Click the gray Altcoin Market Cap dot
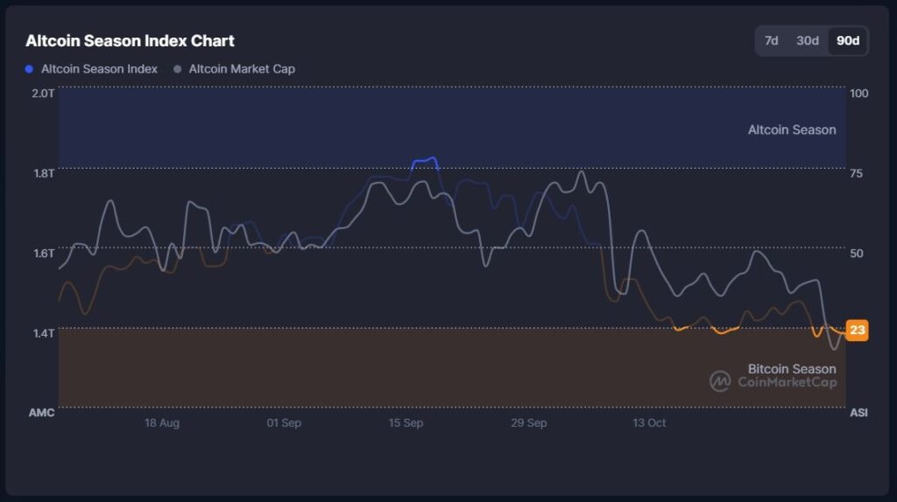The height and width of the screenshot is (502, 897). click(178, 69)
